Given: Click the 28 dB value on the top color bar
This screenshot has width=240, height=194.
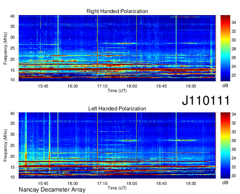Looking at the screenshot, I should point(234,49).
